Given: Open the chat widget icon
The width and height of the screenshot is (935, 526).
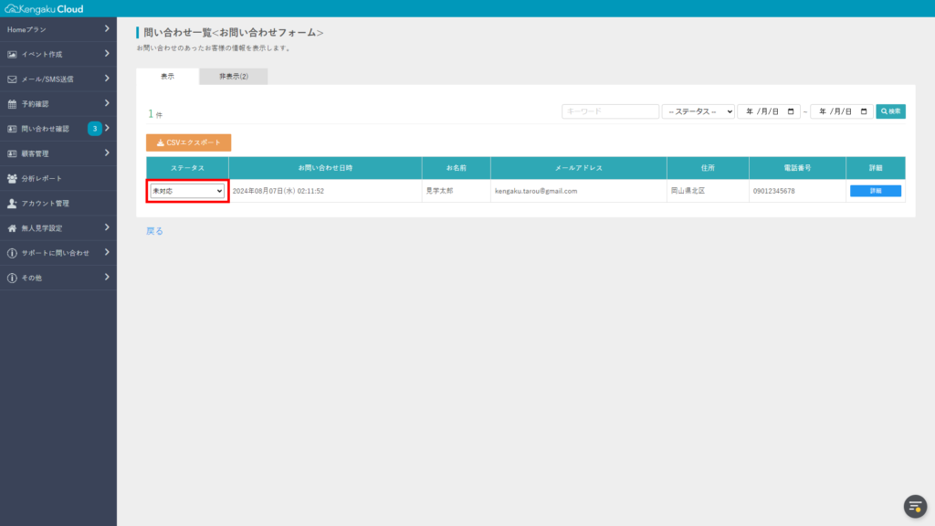Looking at the screenshot, I should [915, 506].
